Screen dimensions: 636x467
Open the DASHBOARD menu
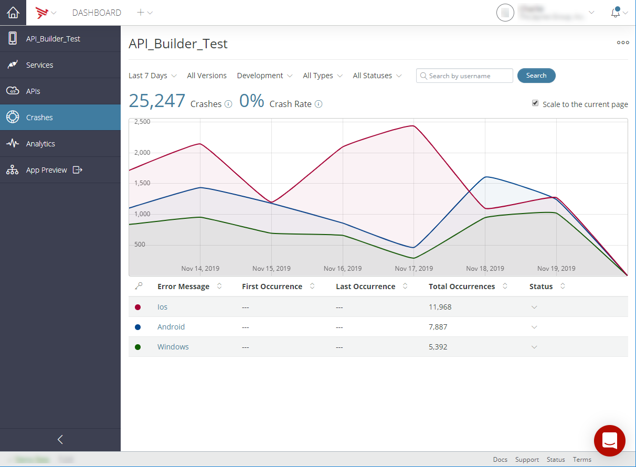click(97, 13)
